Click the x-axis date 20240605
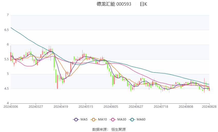The width and height of the screenshot is (218, 132). tap(111, 107)
